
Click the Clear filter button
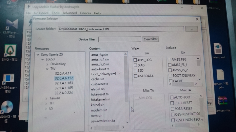pos(150,39)
